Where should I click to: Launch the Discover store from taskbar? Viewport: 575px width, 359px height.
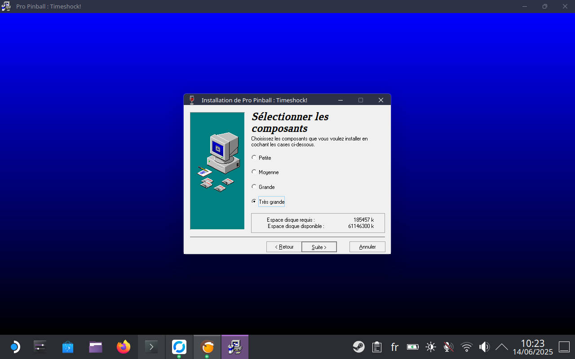(x=68, y=347)
